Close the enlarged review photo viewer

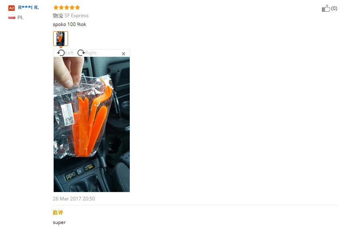coord(123,54)
